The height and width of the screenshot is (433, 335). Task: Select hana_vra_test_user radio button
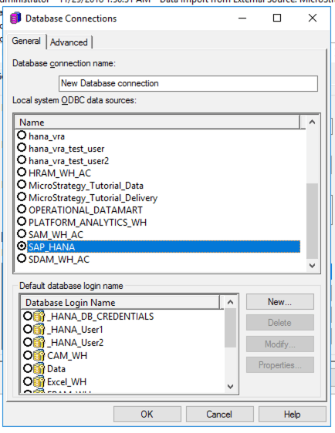(22, 148)
